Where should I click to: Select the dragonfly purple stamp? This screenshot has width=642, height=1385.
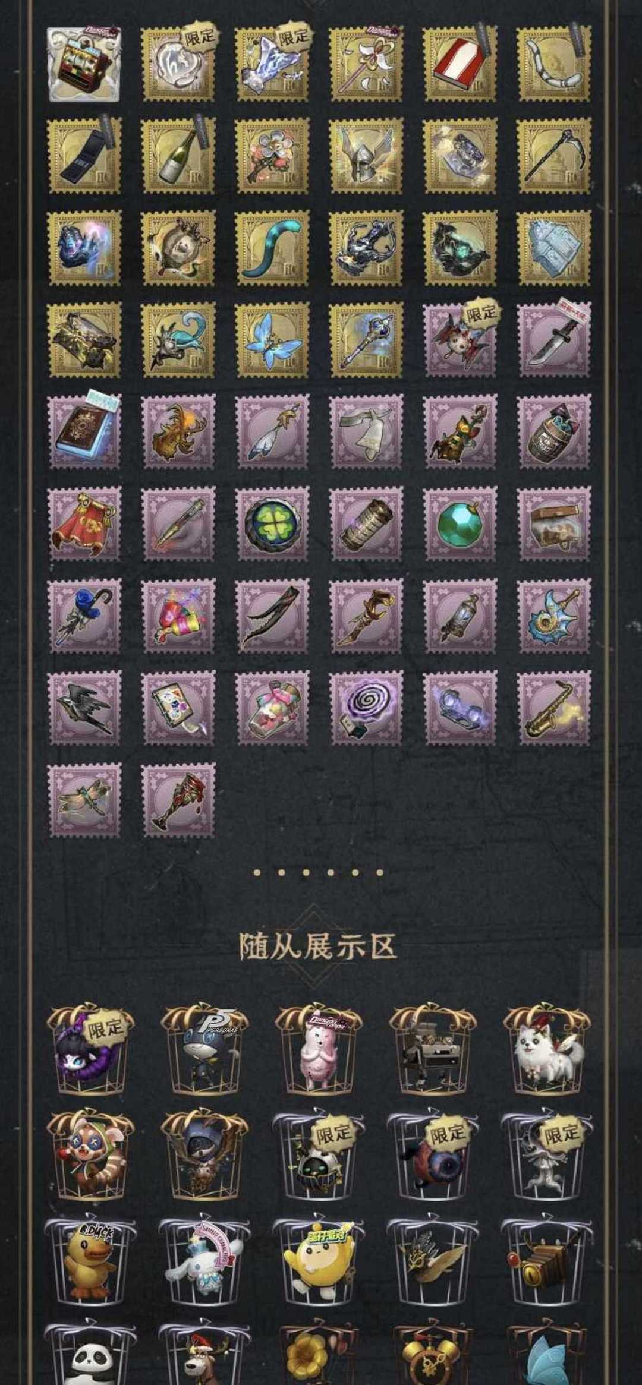[x=84, y=800]
